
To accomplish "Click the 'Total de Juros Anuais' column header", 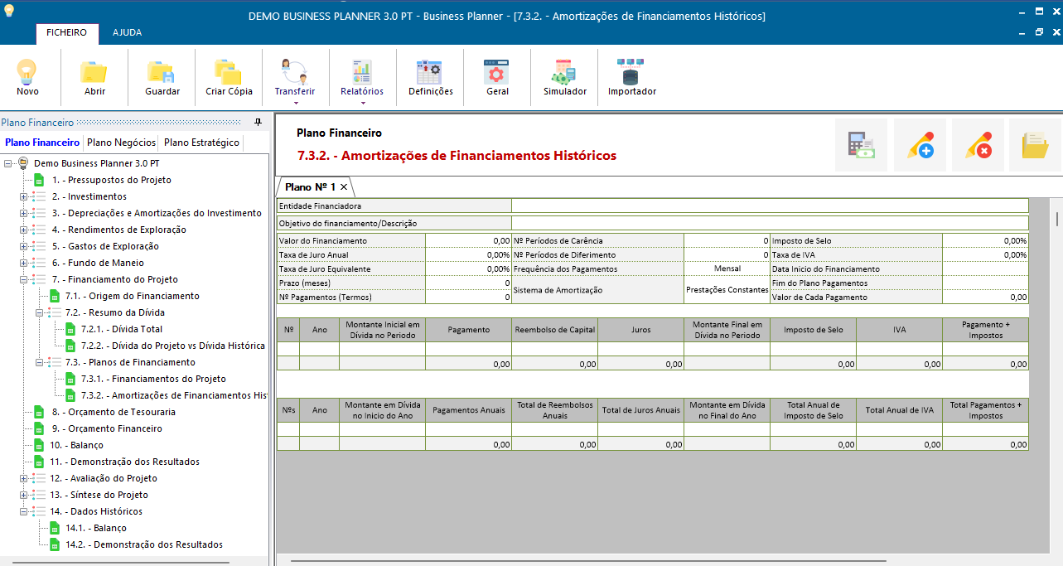I will (x=640, y=410).
